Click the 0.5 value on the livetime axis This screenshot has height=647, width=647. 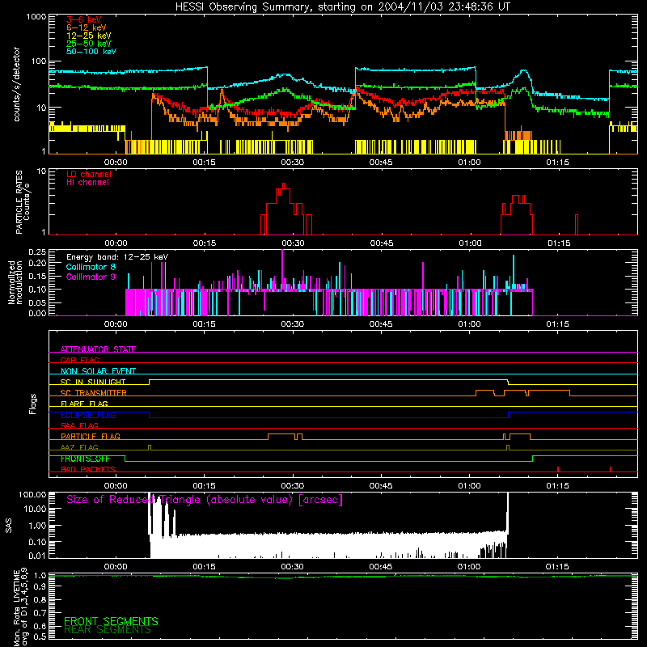point(40,636)
